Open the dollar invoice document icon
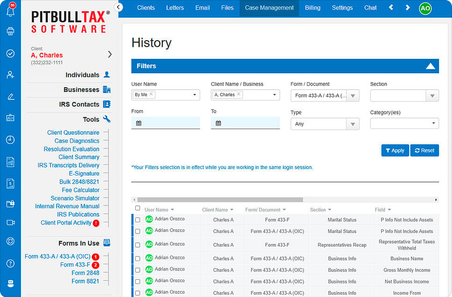This screenshot has height=297, width=452. 10,184
